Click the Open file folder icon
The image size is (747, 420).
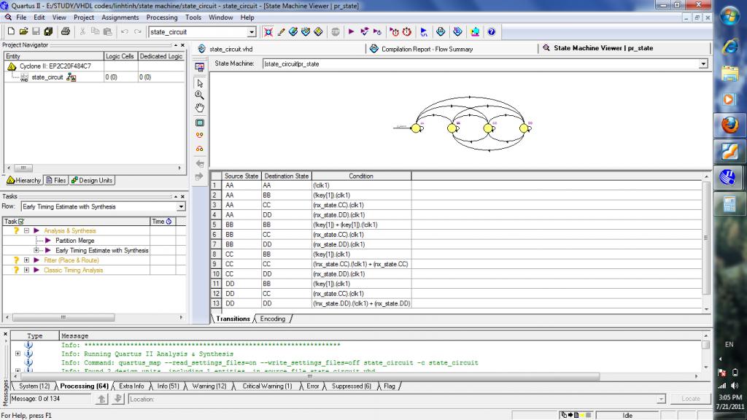pyautogui.click(x=24, y=32)
